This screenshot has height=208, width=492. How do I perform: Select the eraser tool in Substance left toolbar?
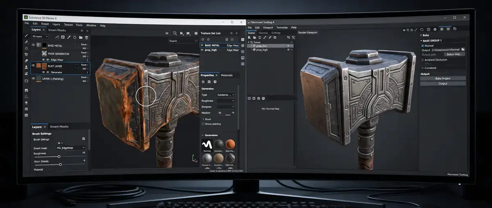[x=26, y=42]
